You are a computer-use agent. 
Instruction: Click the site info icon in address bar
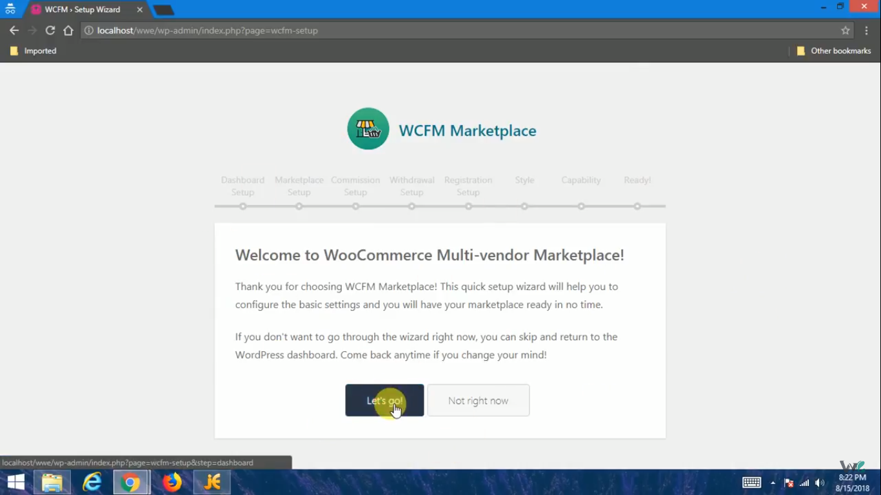[x=89, y=30]
